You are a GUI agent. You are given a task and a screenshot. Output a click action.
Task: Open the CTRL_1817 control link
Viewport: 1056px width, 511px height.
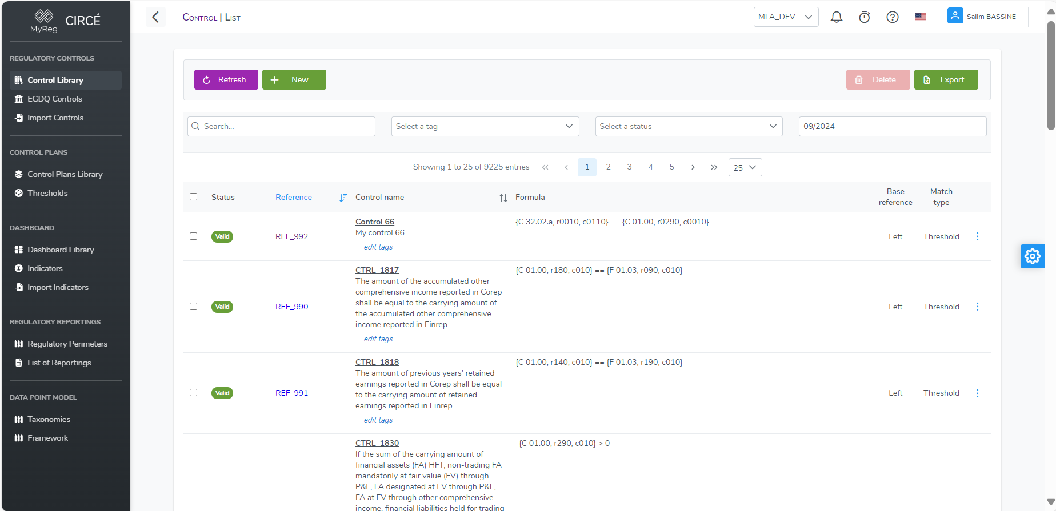(x=377, y=270)
